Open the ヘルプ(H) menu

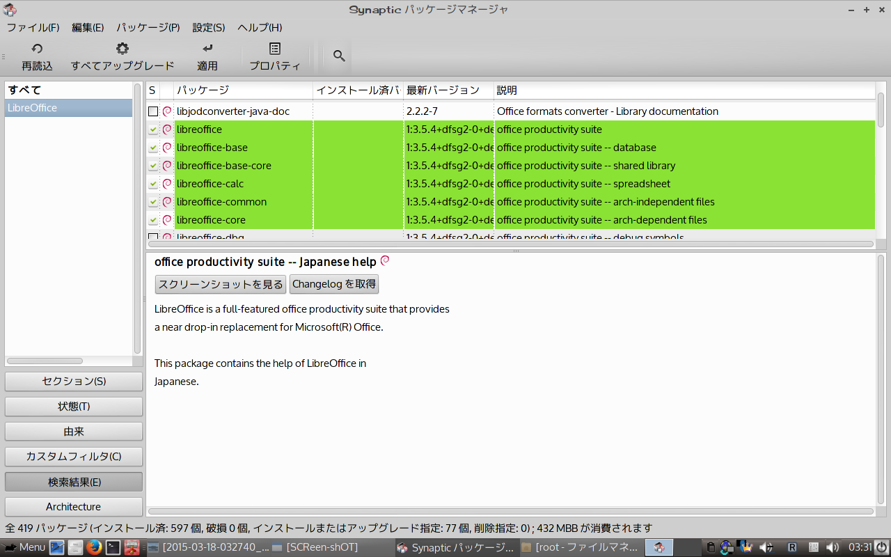click(260, 28)
